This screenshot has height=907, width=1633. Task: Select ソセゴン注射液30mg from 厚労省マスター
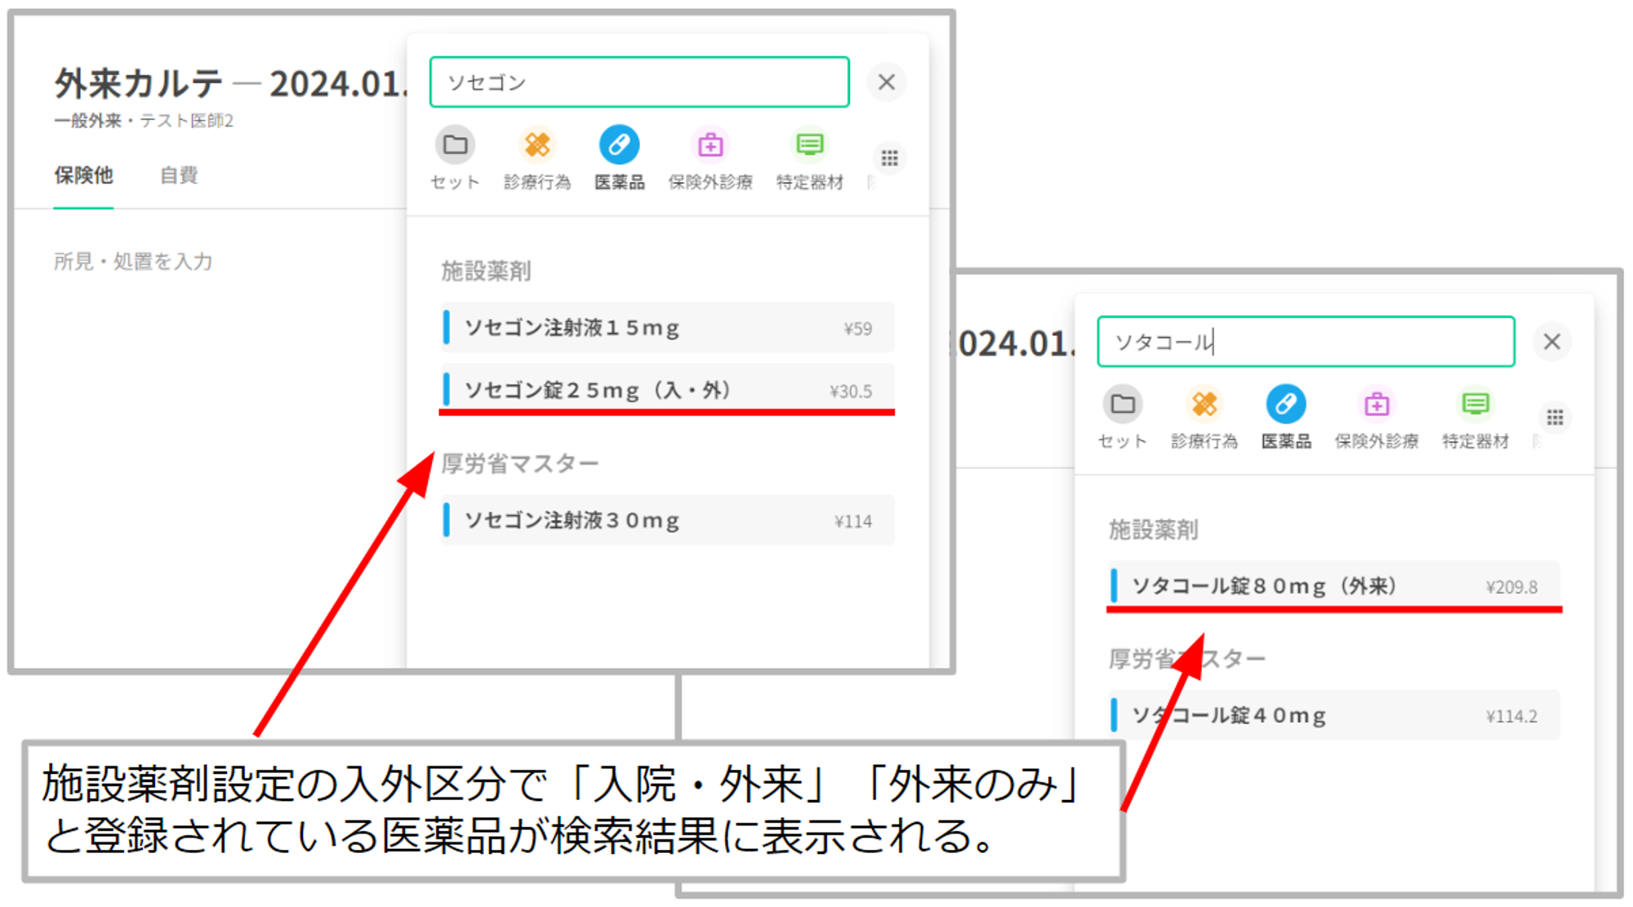click(667, 521)
